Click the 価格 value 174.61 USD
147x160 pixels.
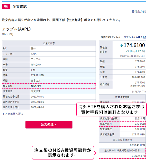click(x=37, y=75)
